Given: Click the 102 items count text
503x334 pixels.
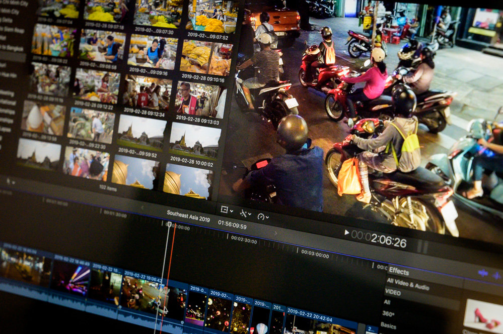Looking at the screenshot, I should [108, 188].
